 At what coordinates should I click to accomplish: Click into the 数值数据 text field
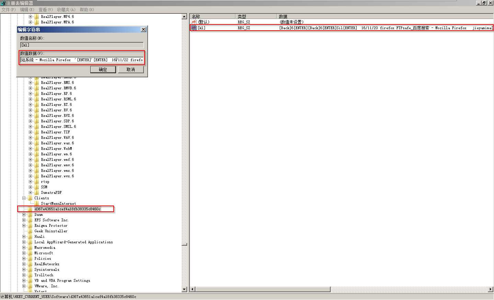click(x=82, y=60)
